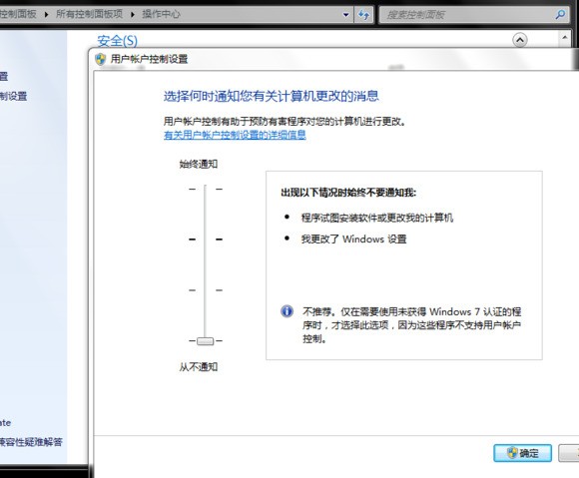This screenshot has height=478, width=579.
Task: Click the refresh button beside the address bar
Action: tap(363, 15)
